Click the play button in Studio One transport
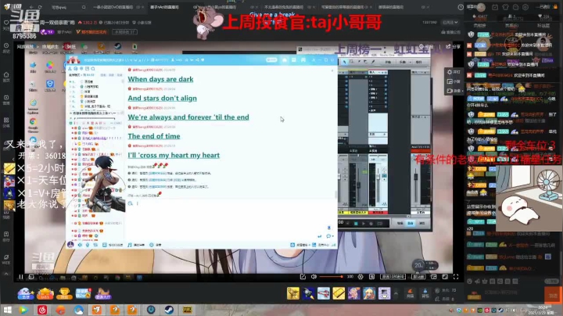 [364, 224]
